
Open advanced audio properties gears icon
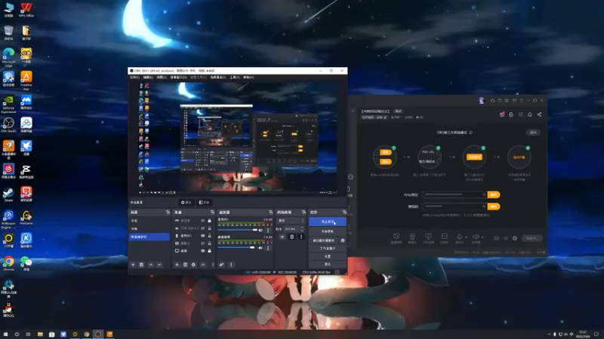(x=221, y=264)
